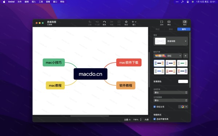Open the 工具 menu
The width and height of the screenshot is (218, 136).
[41, 2]
